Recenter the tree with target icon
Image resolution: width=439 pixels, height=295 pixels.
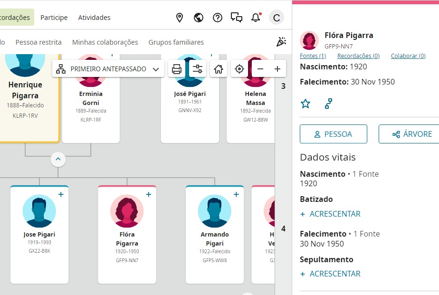(239, 69)
